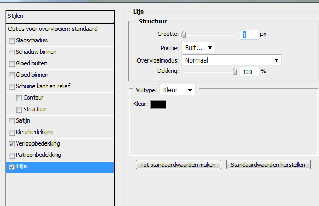Click the Dekking slider handle
The image size is (319, 206).
(235, 71)
